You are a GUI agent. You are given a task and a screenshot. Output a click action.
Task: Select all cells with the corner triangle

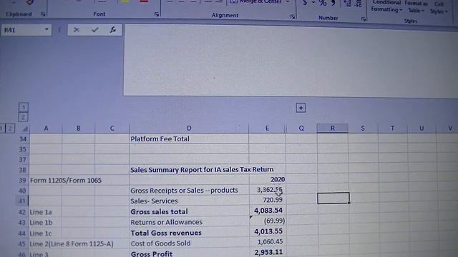pos(25,128)
